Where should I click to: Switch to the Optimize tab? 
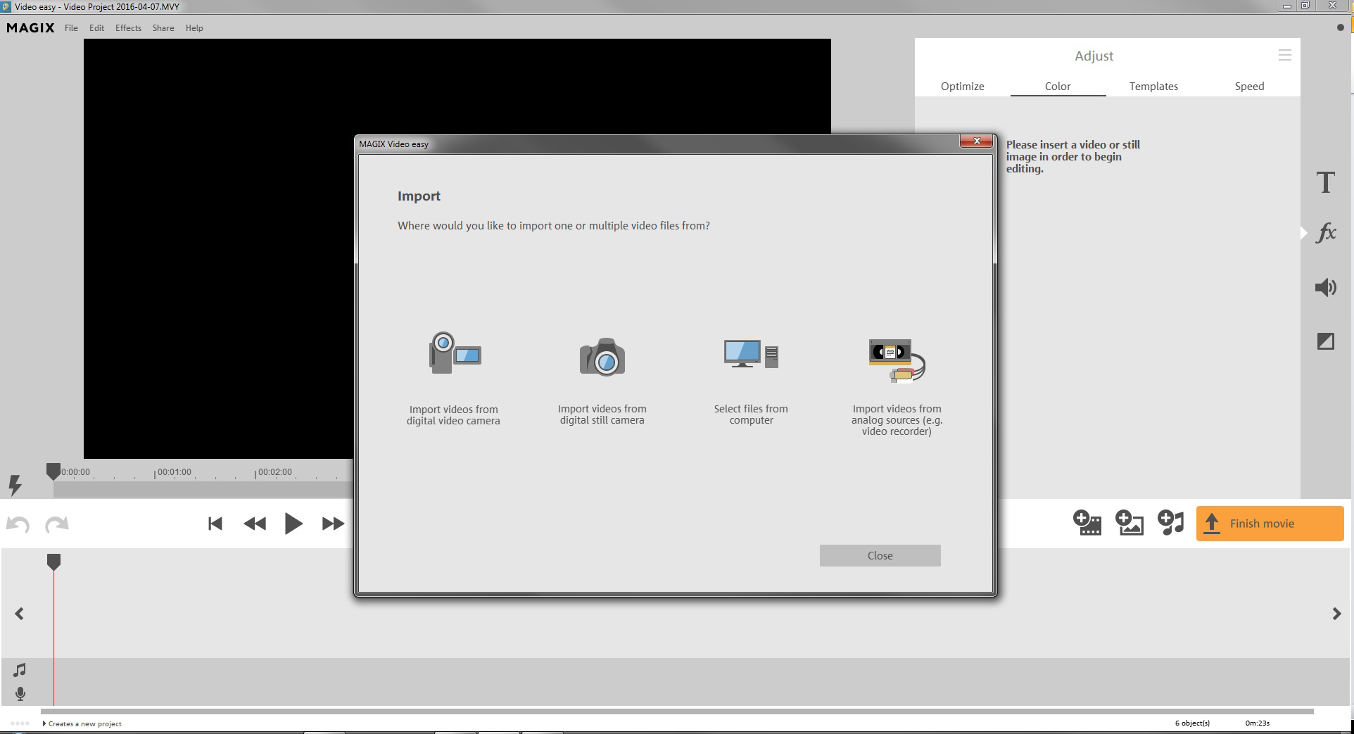click(962, 86)
